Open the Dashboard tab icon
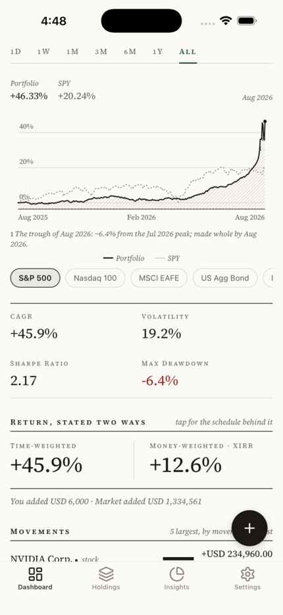283x615 pixels. pos(36,574)
